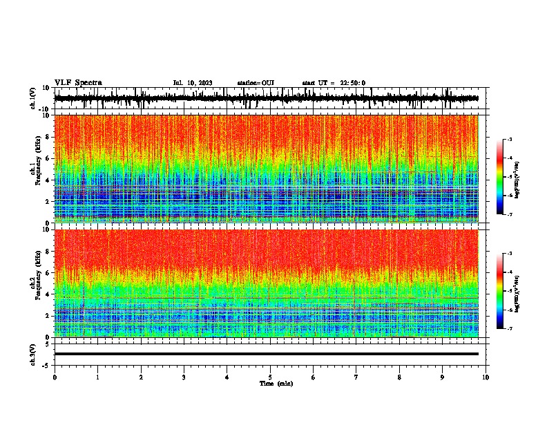Click the "ch.1(V)" axis label
The width and height of the screenshot is (547, 423).
point(33,98)
